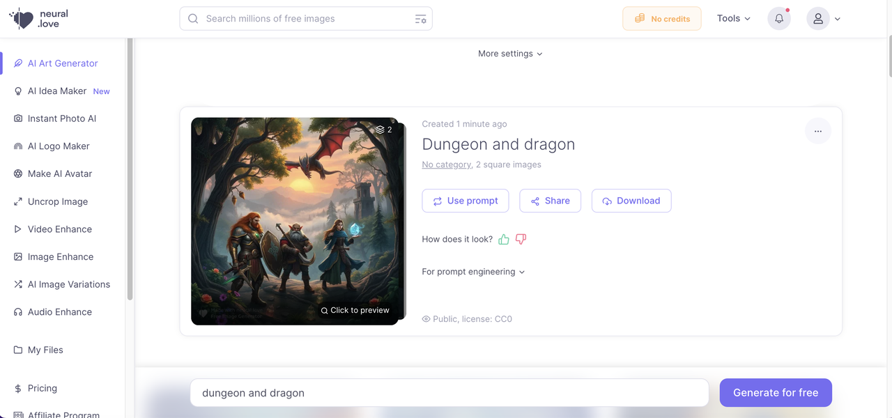
Task: Open the user account avatar menu
Action: 818,19
